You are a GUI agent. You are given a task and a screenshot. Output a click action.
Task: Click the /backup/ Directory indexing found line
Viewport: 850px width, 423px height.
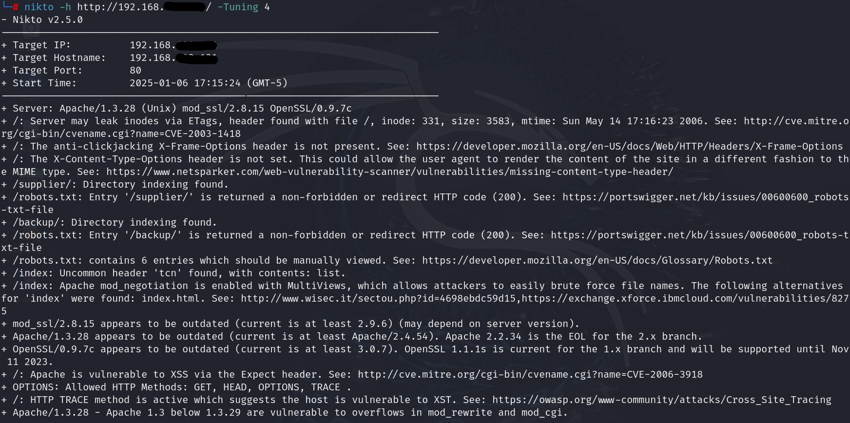[x=115, y=223]
